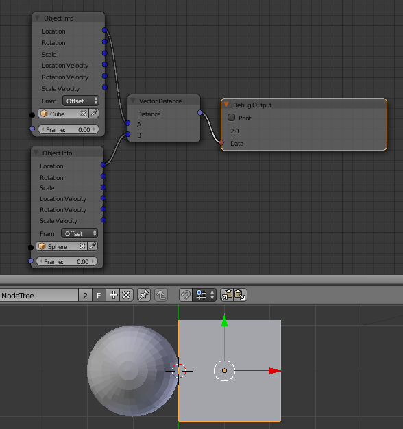Click the Sphere object input socket
The image size is (403, 429).
point(31,248)
